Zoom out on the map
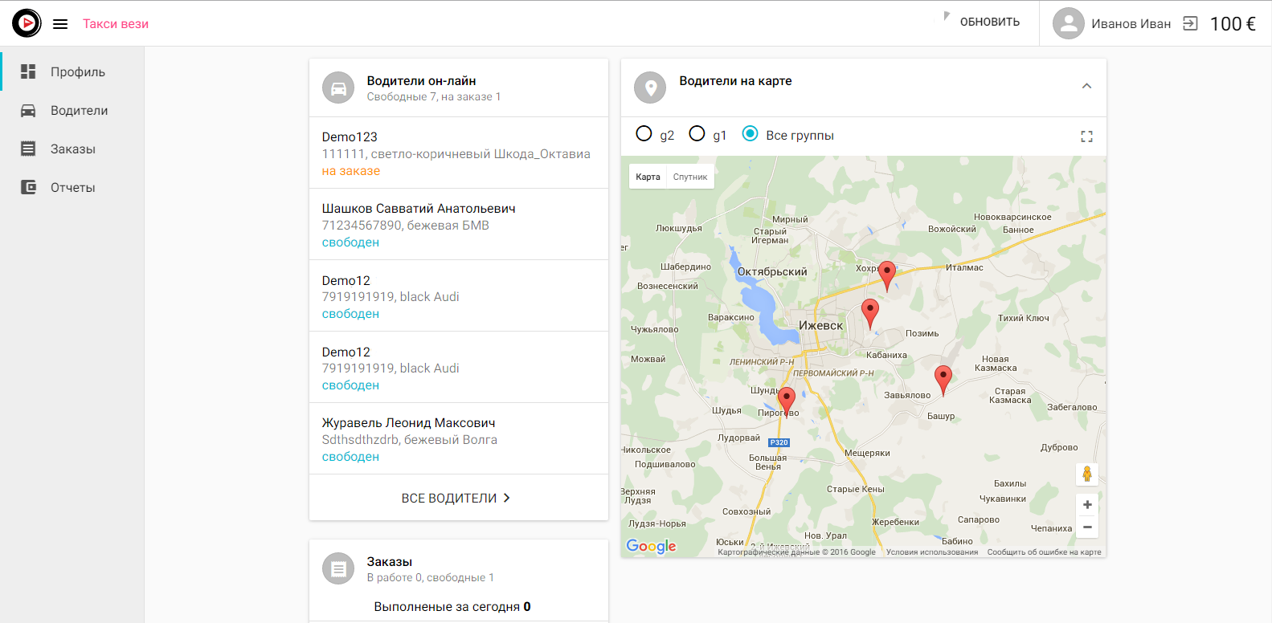 pyautogui.click(x=1086, y=527)
